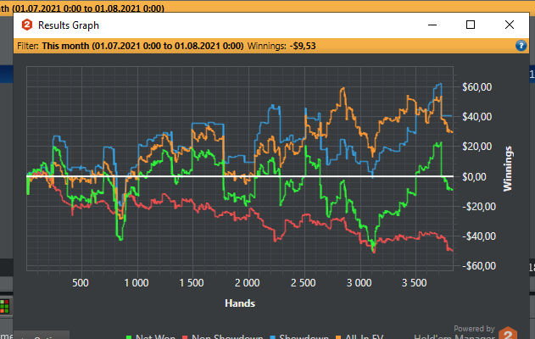Click the Results Graph title text
Image resolution: width=535 pixels, height=339 pixels.
(69, 25)
